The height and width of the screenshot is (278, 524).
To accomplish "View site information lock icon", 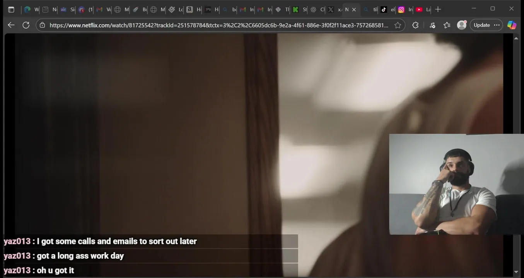I will pyautogui.click(x=43, y=25).
